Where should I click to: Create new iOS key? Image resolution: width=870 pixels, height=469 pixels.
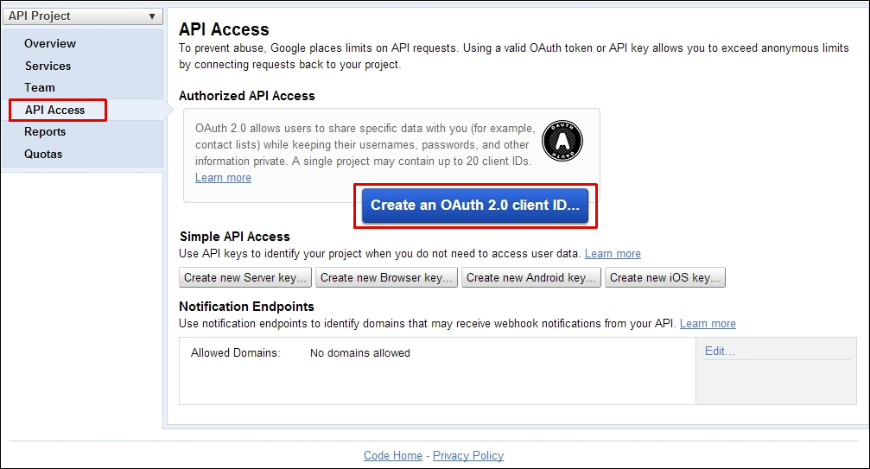[x=664, y=277]
